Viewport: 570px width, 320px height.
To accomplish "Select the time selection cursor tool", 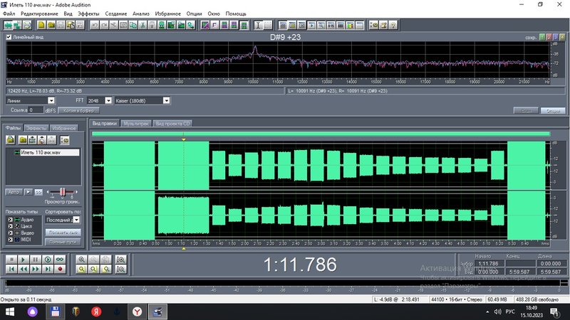I will click(x=258, y=25).
